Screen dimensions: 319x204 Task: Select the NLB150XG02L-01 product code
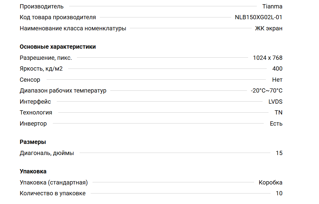tap(258, 17)
